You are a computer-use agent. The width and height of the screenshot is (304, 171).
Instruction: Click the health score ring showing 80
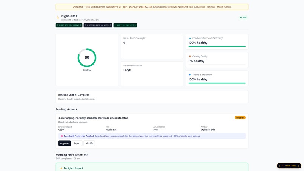87,58
